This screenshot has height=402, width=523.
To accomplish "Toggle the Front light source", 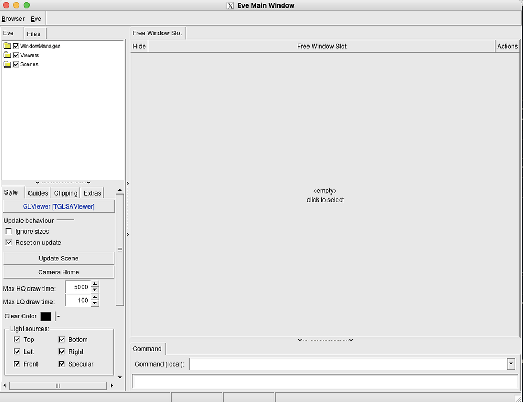I will 17,363.
